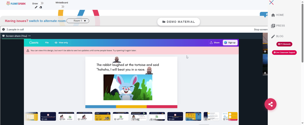304x125 pixels.
Task: Open slide thumbnail 118
Action: point(139,116)
